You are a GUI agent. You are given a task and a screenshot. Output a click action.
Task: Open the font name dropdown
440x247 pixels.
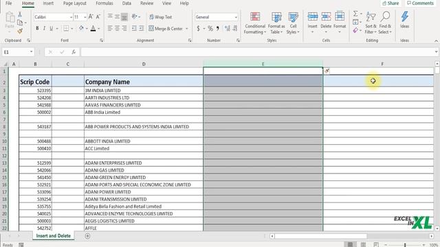point(71,17)
